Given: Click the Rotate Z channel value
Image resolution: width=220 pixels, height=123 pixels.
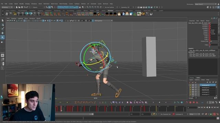Looking at the screenshot, I should click(x=214, y=34).
